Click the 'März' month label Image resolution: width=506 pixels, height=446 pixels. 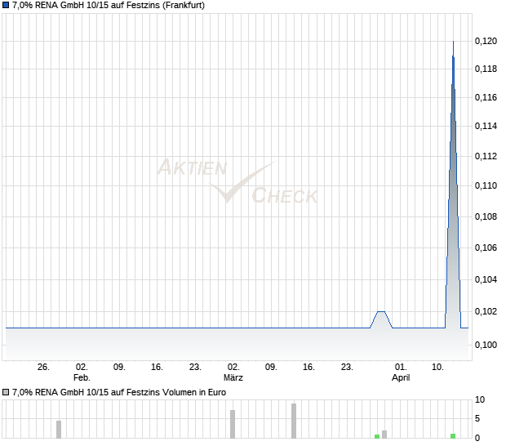click(233, 377)
